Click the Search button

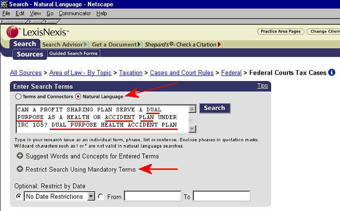pyautogui.click(x=214, y=108)
